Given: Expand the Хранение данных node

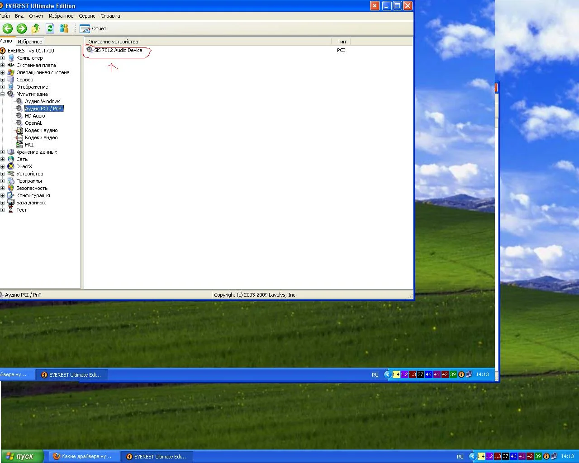Looking at the screenshot, I should click(2, 152).
